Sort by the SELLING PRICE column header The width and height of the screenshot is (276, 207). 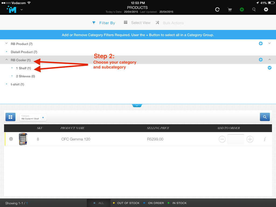(x=158, y=128)
